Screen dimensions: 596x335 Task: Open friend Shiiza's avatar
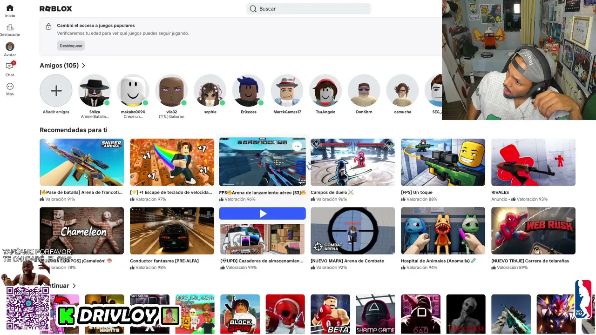95,91
